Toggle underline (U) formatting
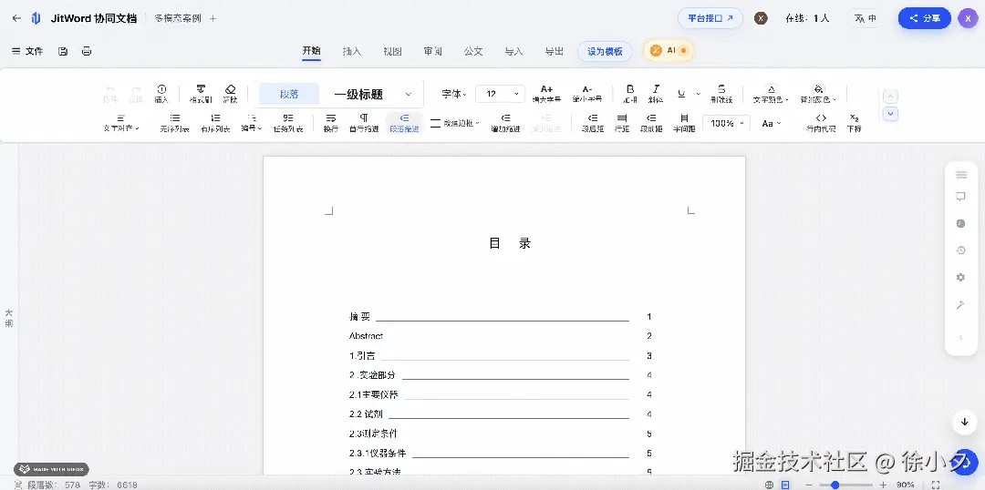This screenshot has height=490, width=985. (681, 94)
